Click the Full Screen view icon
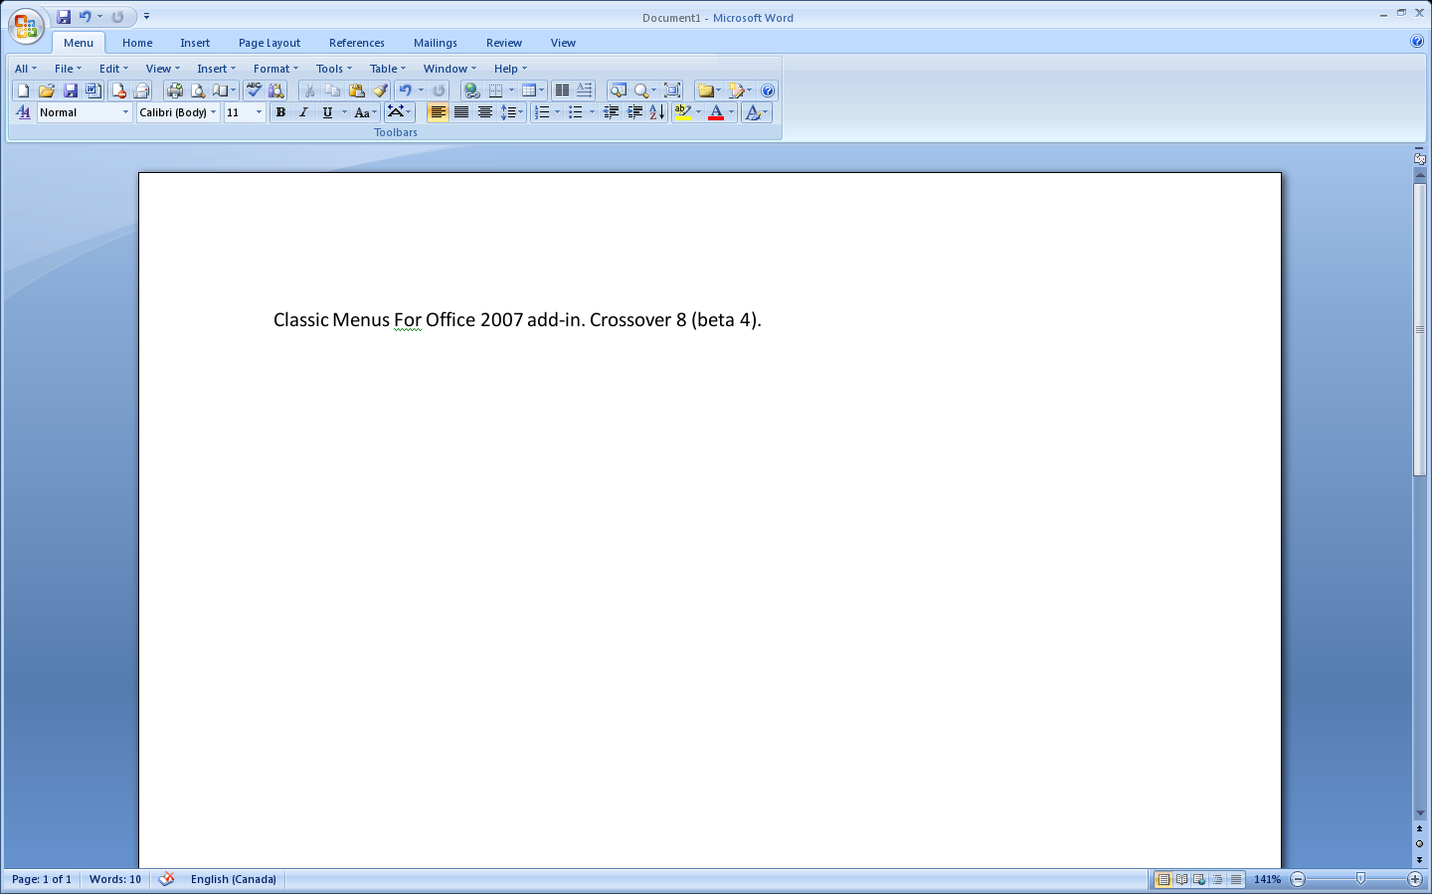Screen dimensions: 1432x894 point(672,90)
